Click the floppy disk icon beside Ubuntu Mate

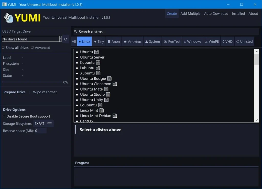106,89
